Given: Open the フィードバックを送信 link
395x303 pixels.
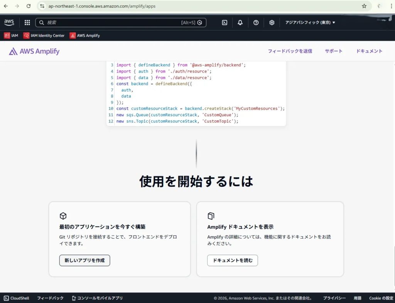Looking at the screenshot, I should (290, 51).
